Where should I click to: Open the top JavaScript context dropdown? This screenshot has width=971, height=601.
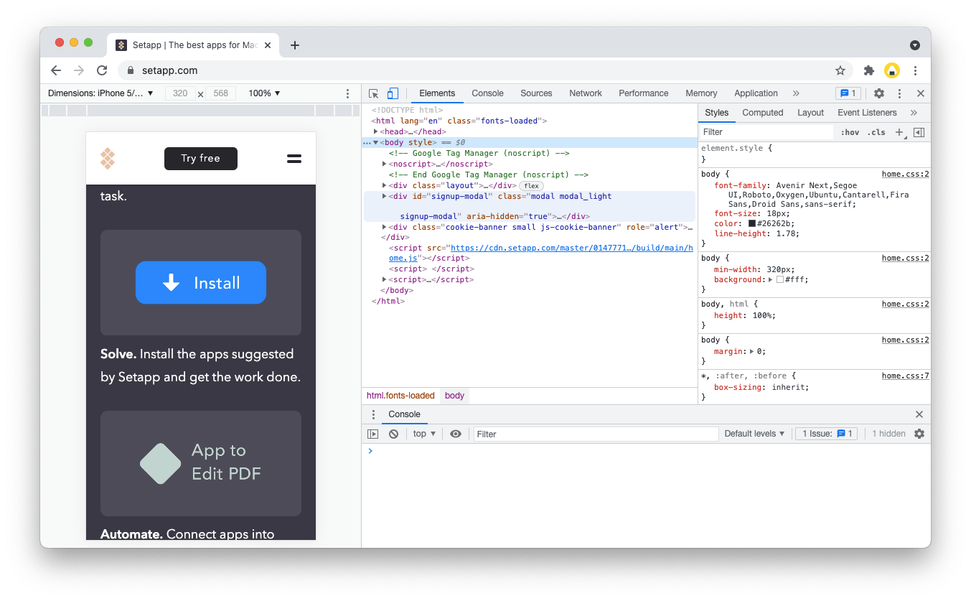click(424, 434)
